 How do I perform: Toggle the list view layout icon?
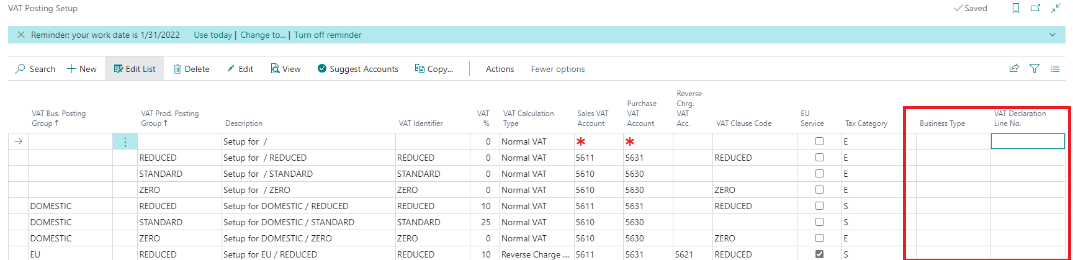1055,69
